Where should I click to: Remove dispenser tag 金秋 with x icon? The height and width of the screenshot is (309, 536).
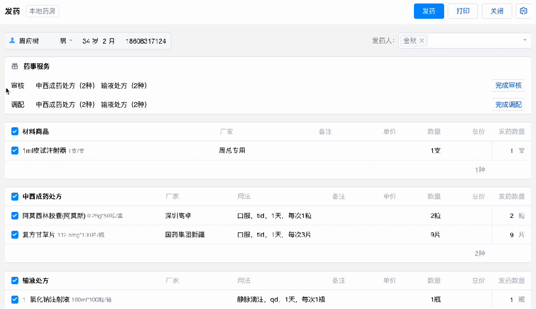click(422, 41)
